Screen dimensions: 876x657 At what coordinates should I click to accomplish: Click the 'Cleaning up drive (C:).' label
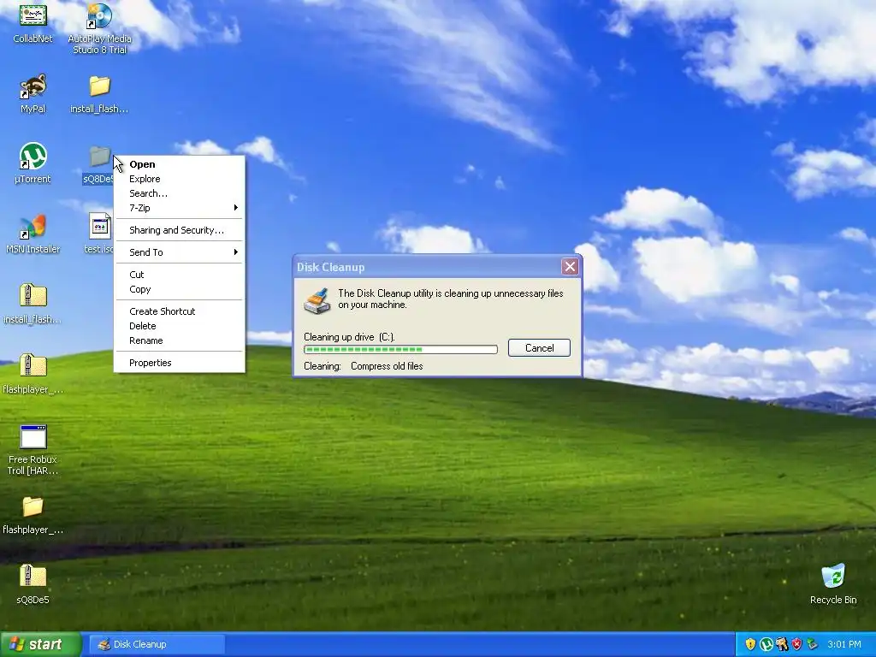coord(349,337)
